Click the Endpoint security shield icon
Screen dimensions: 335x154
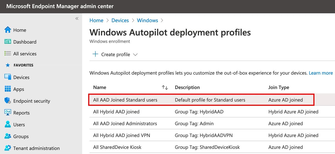8,101
